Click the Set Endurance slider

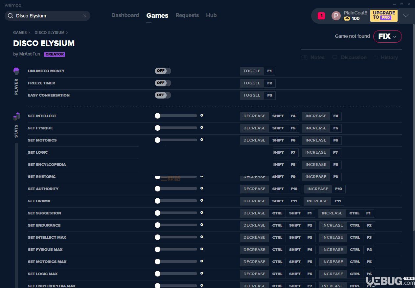click(x=176, y=225)
